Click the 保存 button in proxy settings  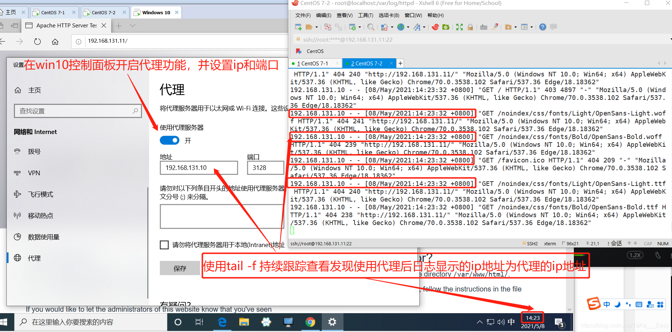[180, 268]
